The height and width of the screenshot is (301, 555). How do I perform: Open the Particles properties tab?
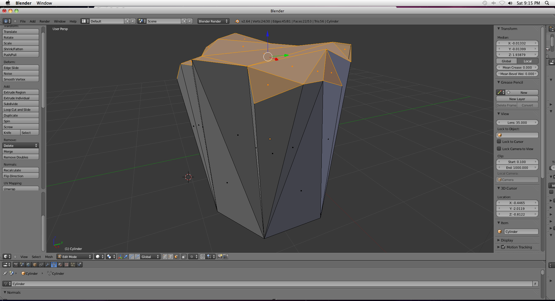coord(73,265)
